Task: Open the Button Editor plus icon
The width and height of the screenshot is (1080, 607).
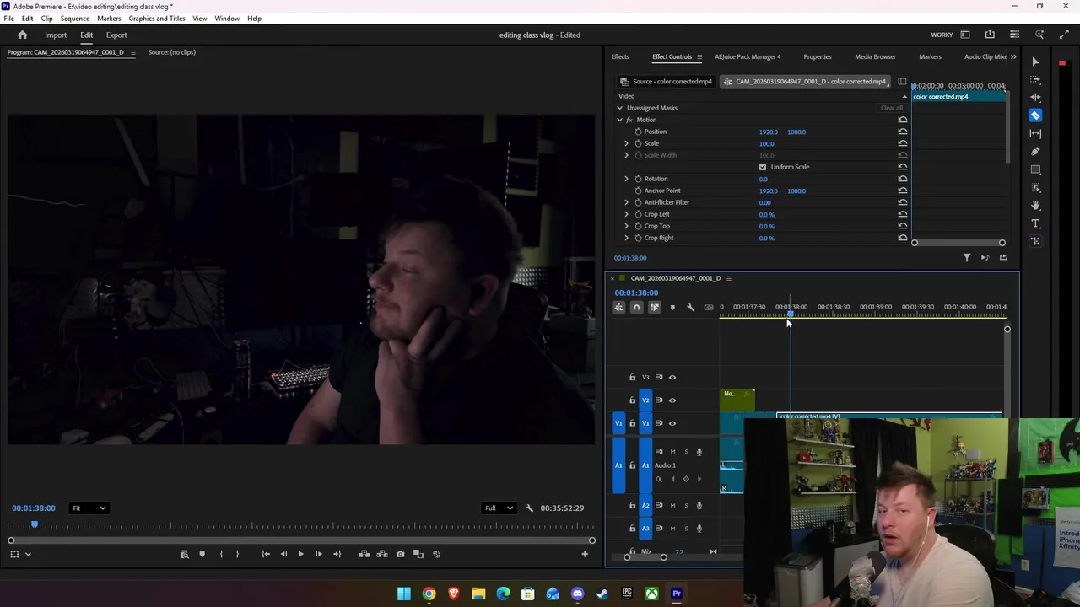Action: (585, 554)
